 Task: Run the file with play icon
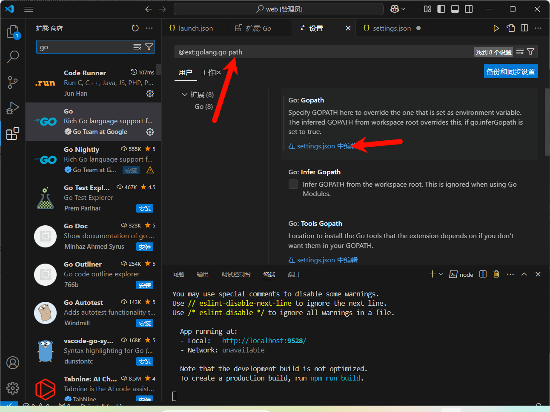coord(496,28)
